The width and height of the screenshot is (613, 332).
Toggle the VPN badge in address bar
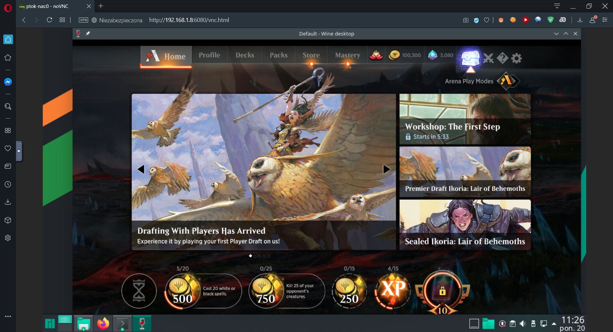tap(83, 20)
